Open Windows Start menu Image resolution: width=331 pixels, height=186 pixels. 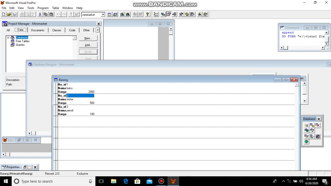(x=6, y=181)
